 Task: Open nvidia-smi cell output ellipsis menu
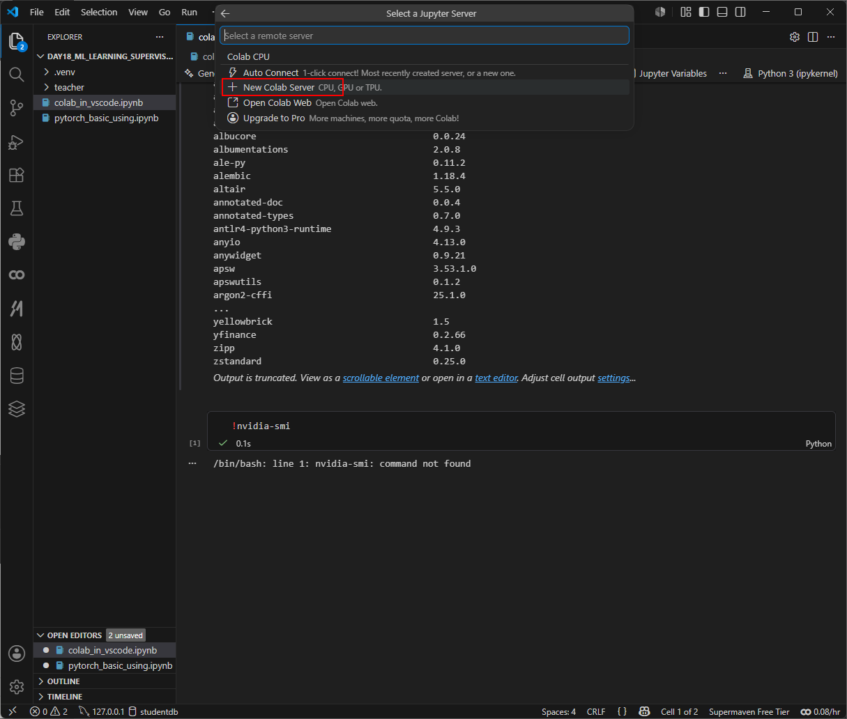click(x=192, y=463)
